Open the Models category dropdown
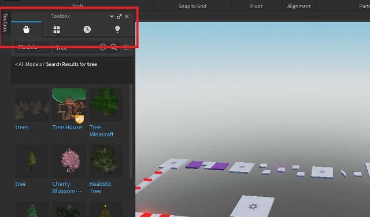The height and width of the screenshot is (217, 370). (x=32, y=47)
